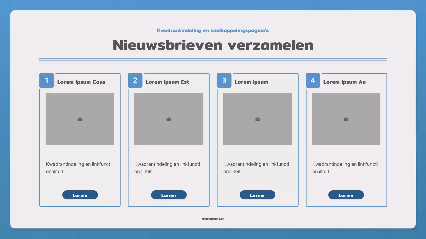Select the number 2 badge
The height and width of the screenshot is (239, 426).
click(x=135, y=80)
